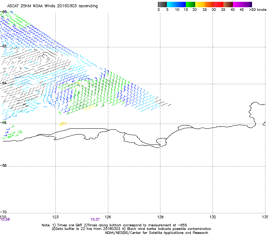The height and width of the screenshot is (235, 268).
Task: Click the purple "15:37" swath time label
Action: click(x=95, y=219)
